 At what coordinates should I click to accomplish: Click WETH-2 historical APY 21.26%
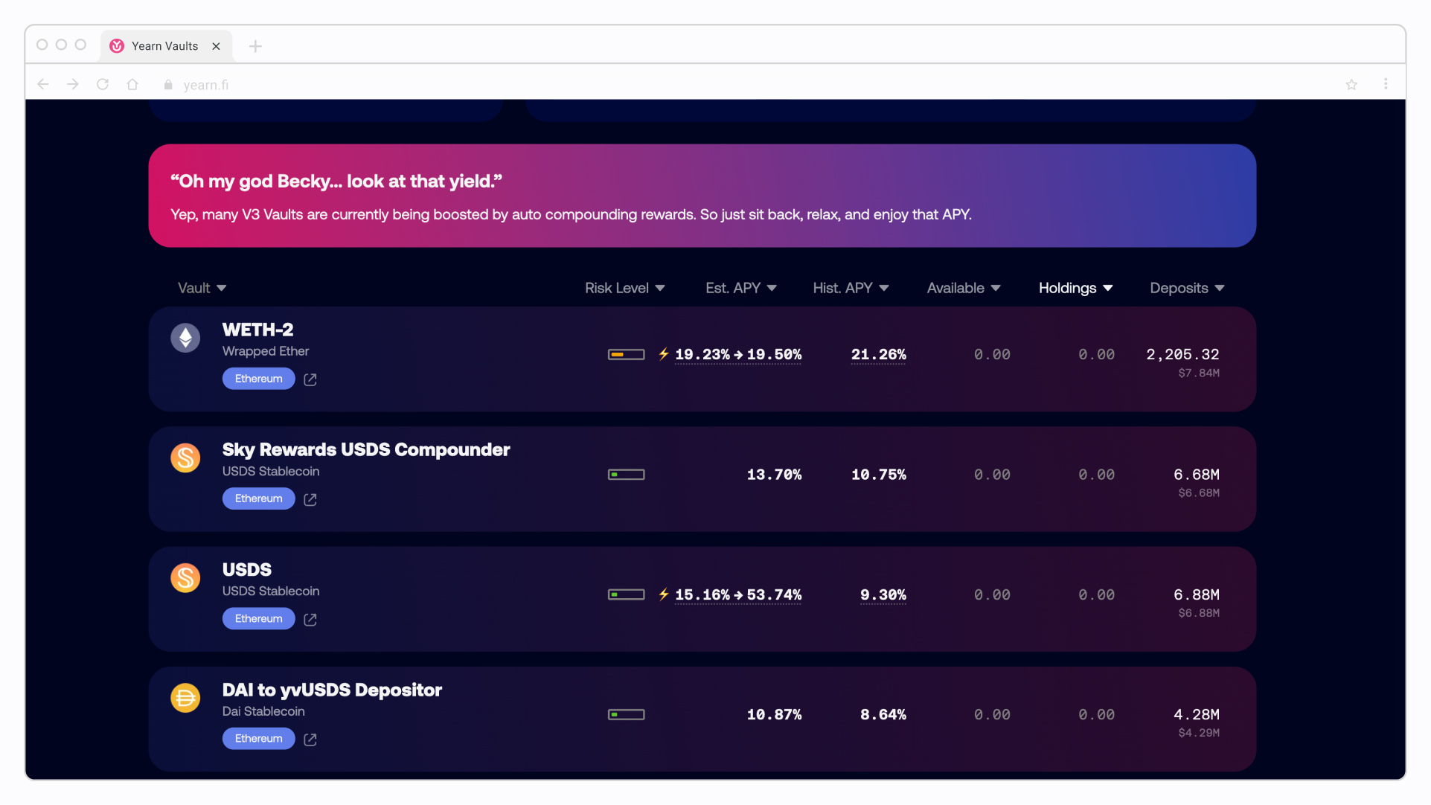click(878, 355)
